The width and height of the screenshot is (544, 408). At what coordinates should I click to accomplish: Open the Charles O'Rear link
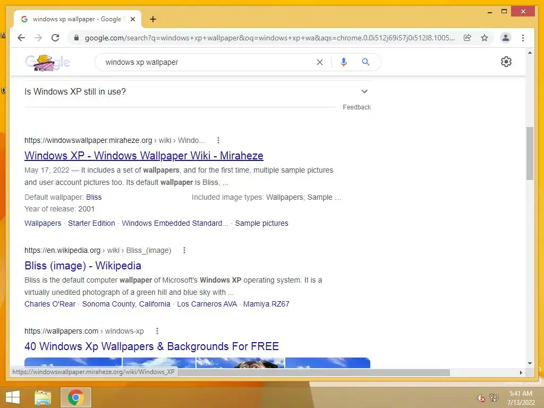pos(50,304)
